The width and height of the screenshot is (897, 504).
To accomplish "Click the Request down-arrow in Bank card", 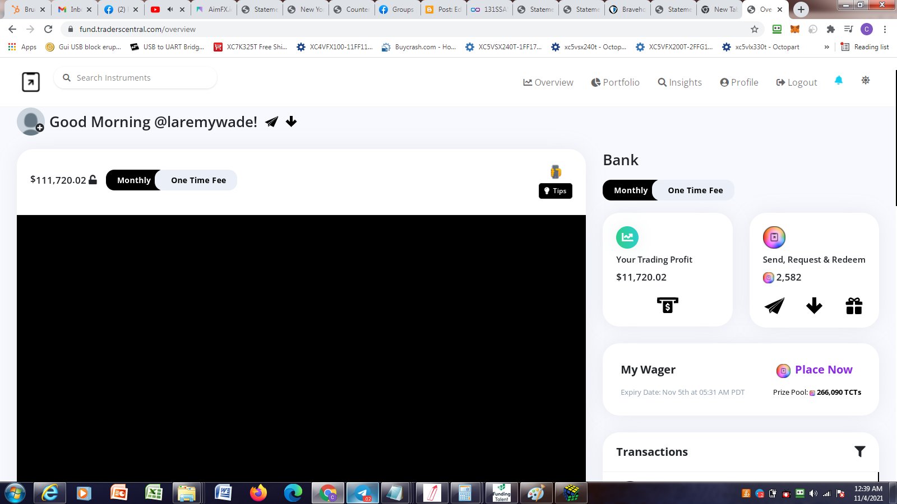I will click(x=814, y=306).
